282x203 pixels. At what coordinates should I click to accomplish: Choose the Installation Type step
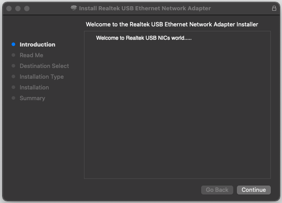click(42, 76)
